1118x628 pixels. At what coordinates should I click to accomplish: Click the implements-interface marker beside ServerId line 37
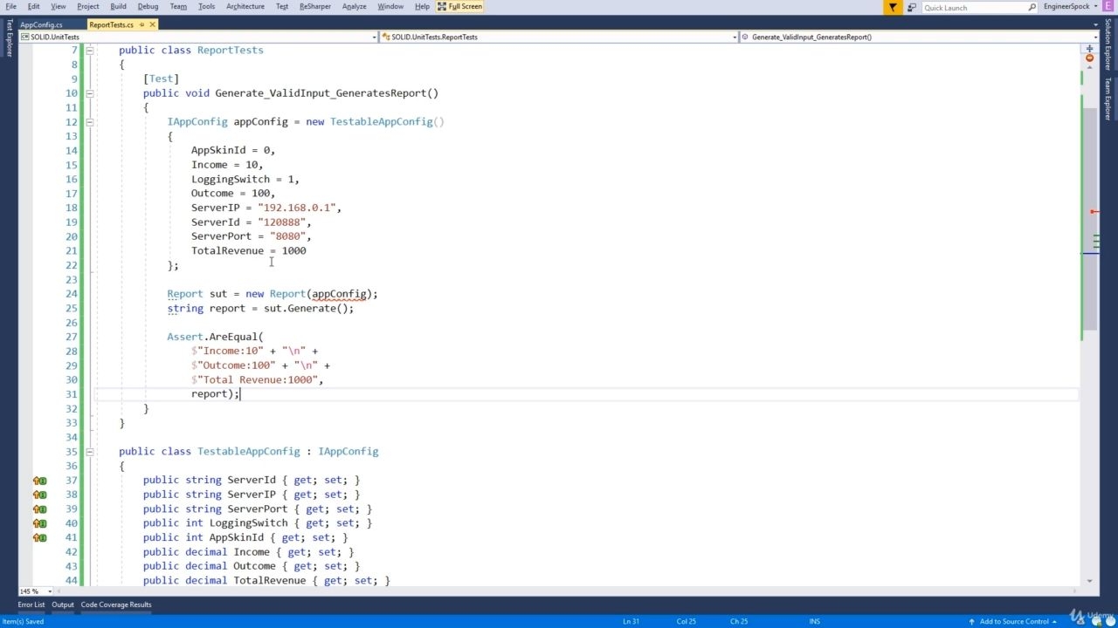point(39,481)
